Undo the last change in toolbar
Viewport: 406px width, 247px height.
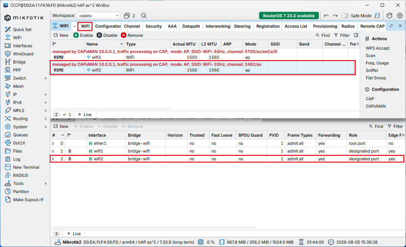point(326,16)
